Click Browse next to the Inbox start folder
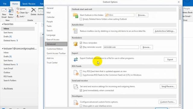193x109 pixels. [x=142, y=15]
